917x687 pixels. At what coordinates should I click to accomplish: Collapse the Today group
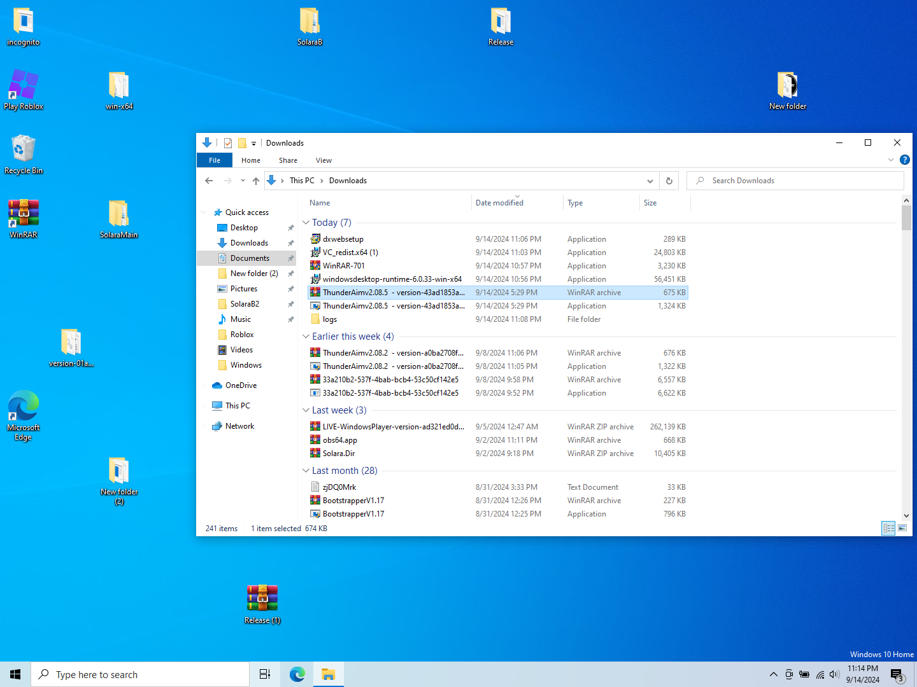(x=306, y=223)
